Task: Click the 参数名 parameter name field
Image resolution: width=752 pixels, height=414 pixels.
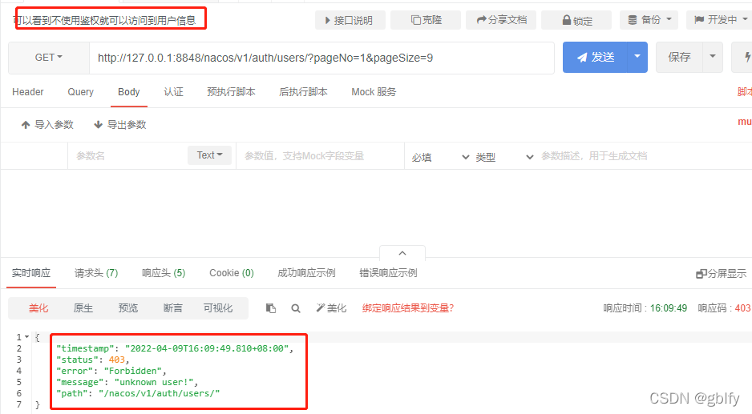Action: click(127, 155)
